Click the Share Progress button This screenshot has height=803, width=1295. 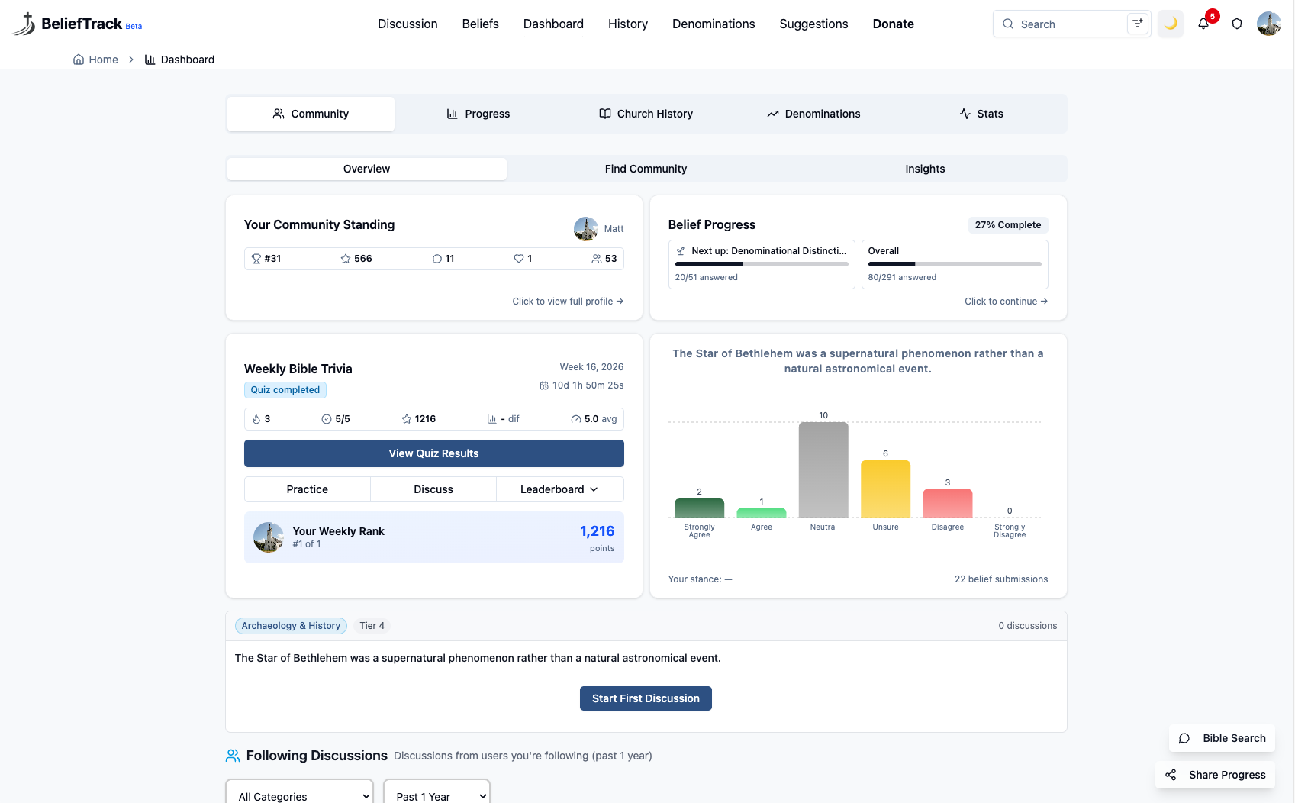[x=1215, y=775]
